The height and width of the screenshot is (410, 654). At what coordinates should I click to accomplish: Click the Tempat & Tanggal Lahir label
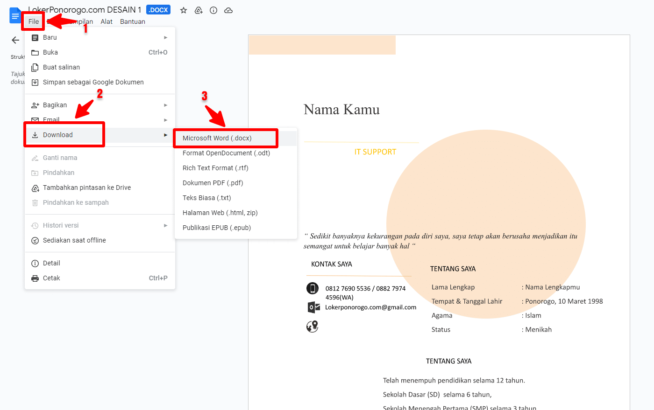[x=467, y=301]
